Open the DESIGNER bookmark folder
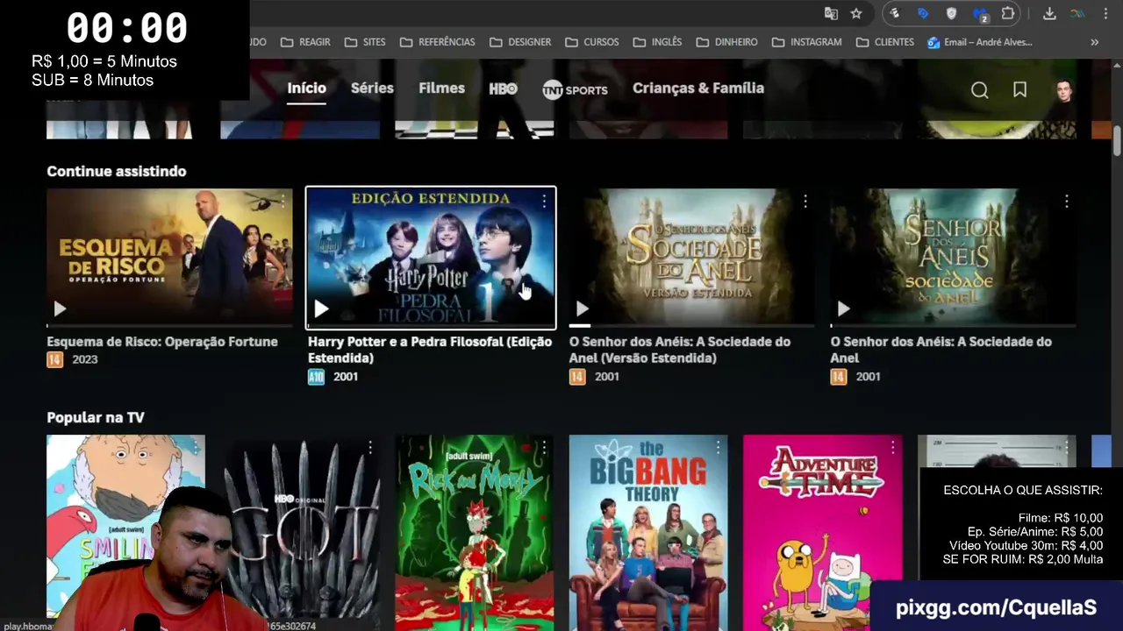 tap(520, 42)
